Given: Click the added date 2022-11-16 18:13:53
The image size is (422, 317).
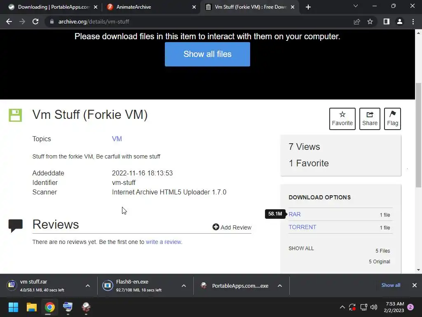Looking at the screenshot, I should point(142,173).
